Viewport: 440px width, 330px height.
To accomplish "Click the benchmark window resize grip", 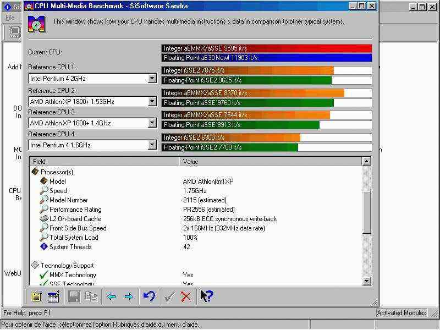I will pyautogui.click(x=374, y=302).
